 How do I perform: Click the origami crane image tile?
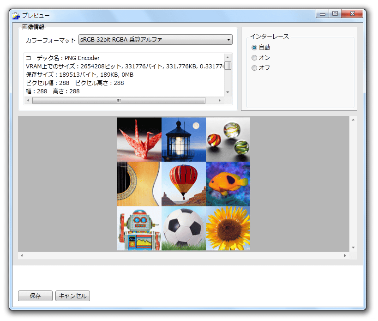139,139
